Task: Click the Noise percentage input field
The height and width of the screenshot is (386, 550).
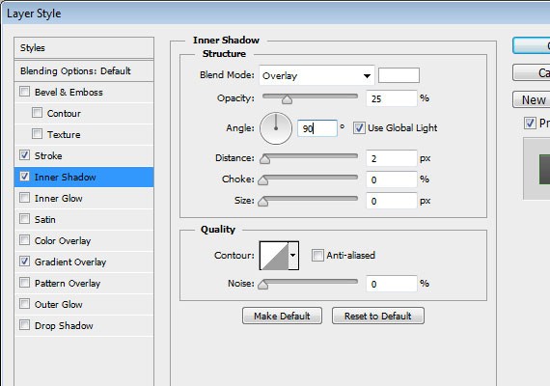Action: [392, 284]
